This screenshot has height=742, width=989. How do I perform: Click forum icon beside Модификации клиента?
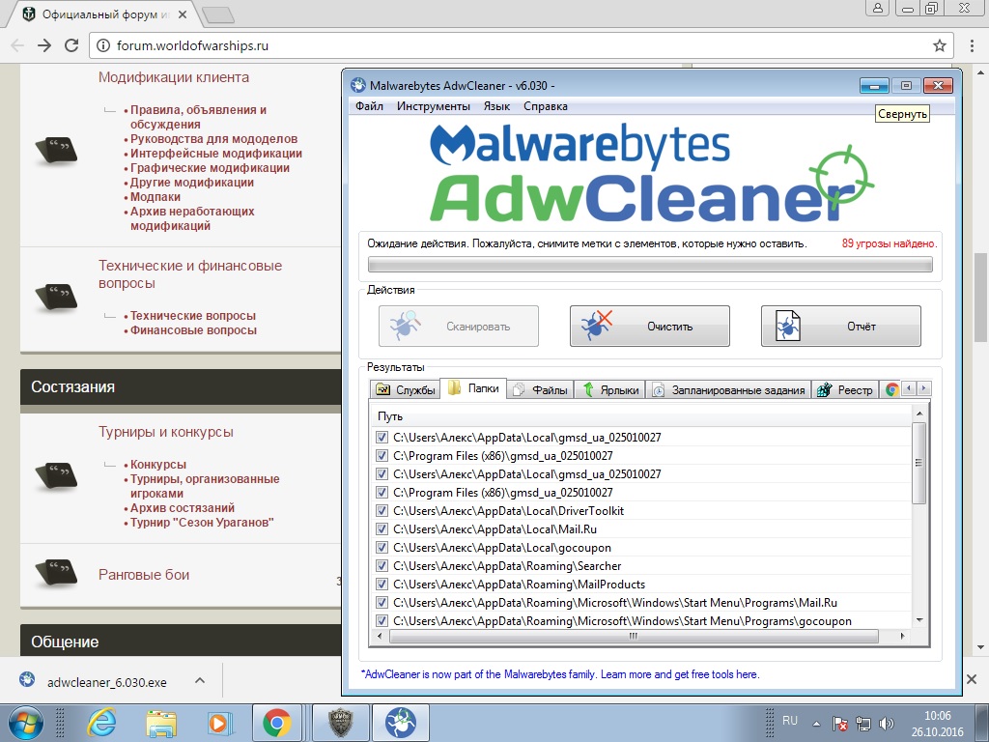(x=56, y=151)
